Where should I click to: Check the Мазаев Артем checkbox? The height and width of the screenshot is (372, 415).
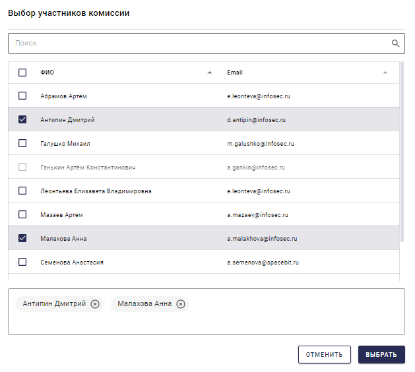(x=22, y=214)
